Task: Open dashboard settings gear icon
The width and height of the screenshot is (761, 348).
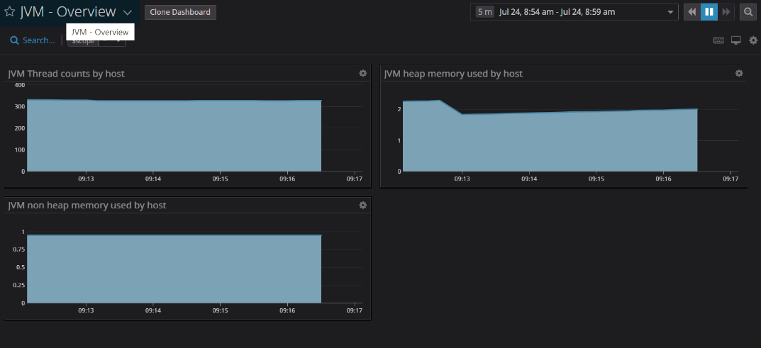Action: click(x=753, y=40)
